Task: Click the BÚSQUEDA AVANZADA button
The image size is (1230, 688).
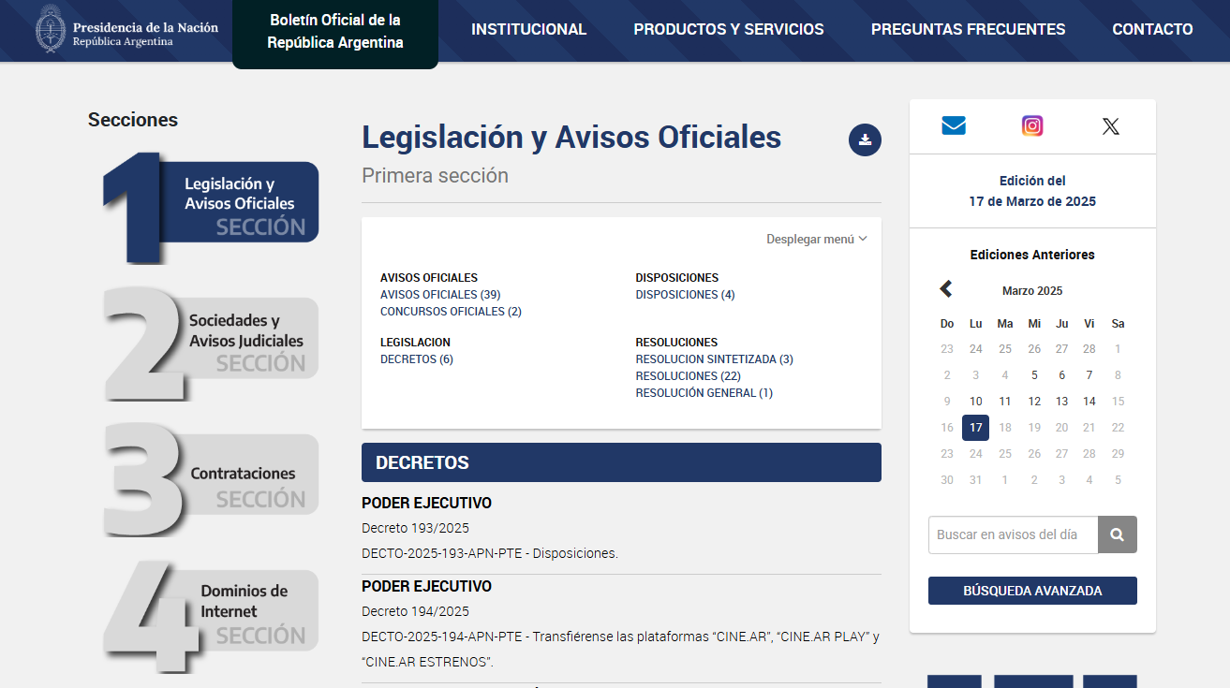Action: click(1032, 591)
